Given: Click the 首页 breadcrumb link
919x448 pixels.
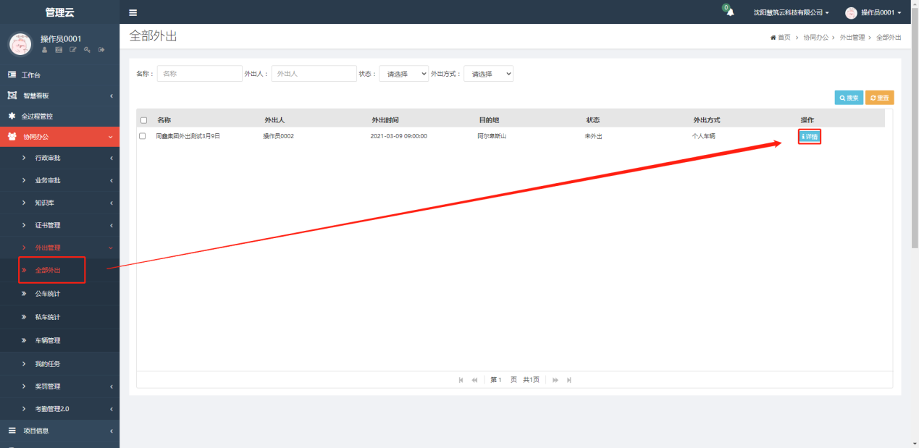Looking at the screenshot, I should 784,38.
